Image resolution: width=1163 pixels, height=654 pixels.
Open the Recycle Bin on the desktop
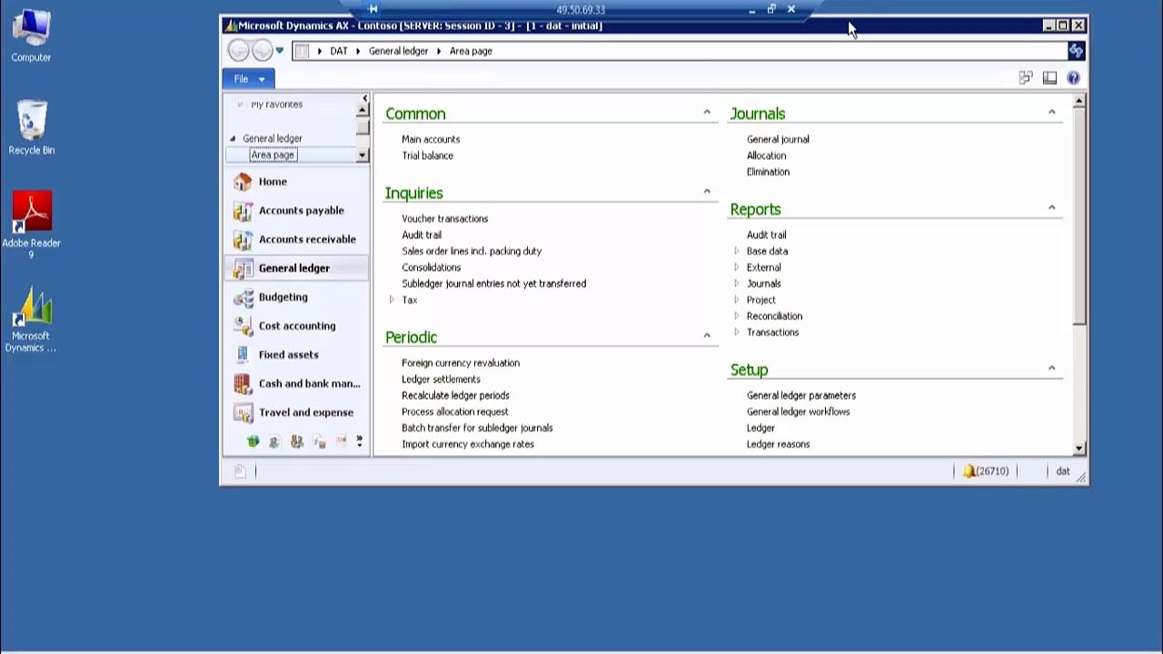[31, 128]
